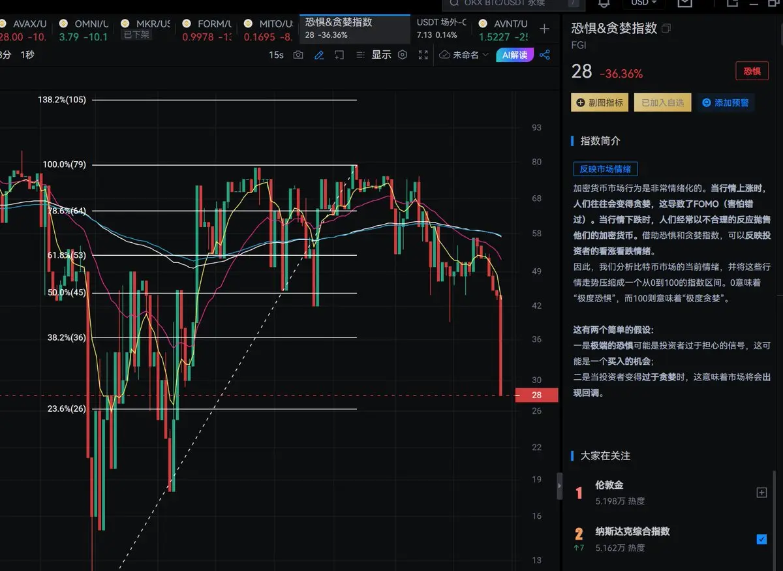The width and height of the screenshot is (783, 571).
Task: Click the red 恐惧 status tag
Action: tap(752, 71)
